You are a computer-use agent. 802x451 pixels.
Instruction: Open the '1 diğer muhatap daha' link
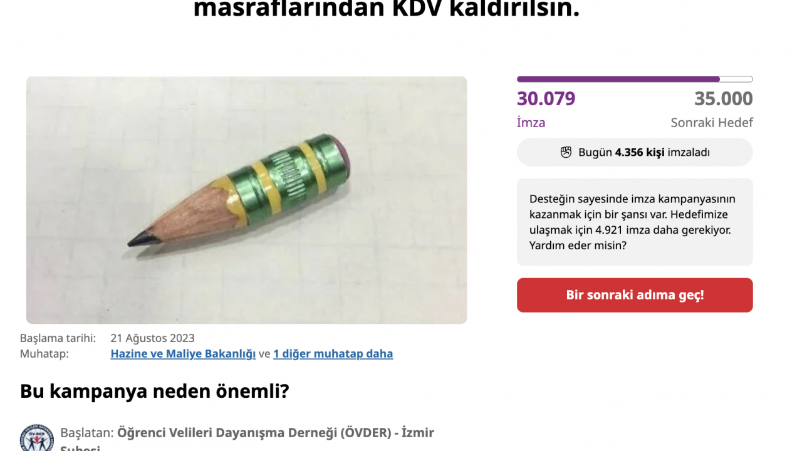pos(333,354)
